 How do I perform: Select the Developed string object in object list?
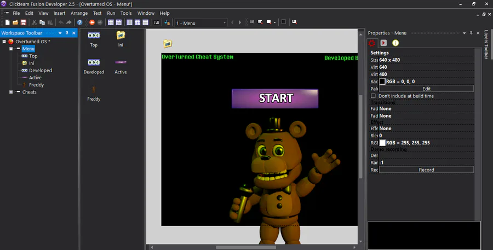coord(94,66)
